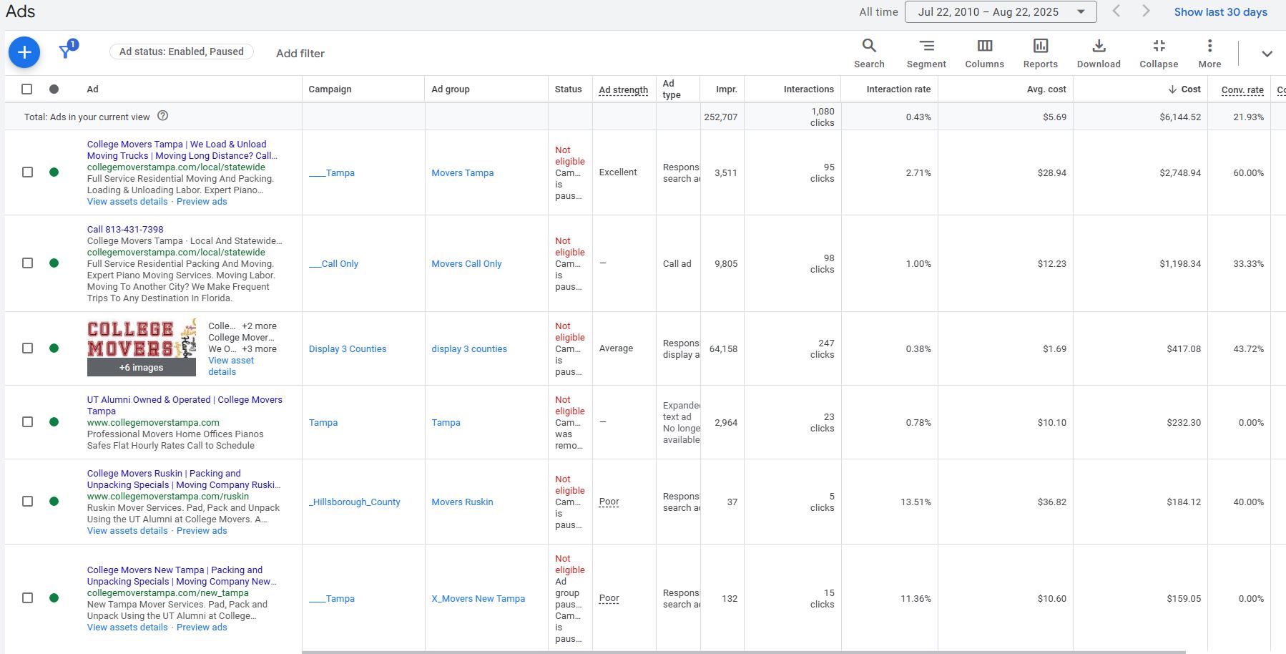Image resolution: width=1286 pixels, height=654 pixels.
Task: Click green status dot for College Movers Tampa ad
Action: point(54,172)
